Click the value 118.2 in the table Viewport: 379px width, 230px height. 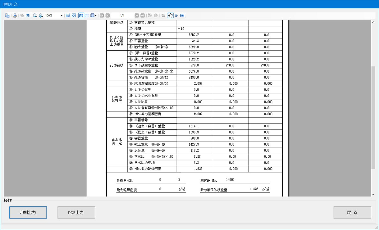194,151
